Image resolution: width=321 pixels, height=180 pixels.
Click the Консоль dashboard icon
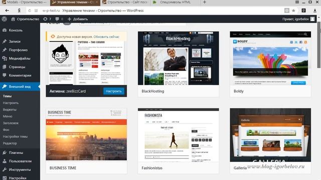point(5,30)
